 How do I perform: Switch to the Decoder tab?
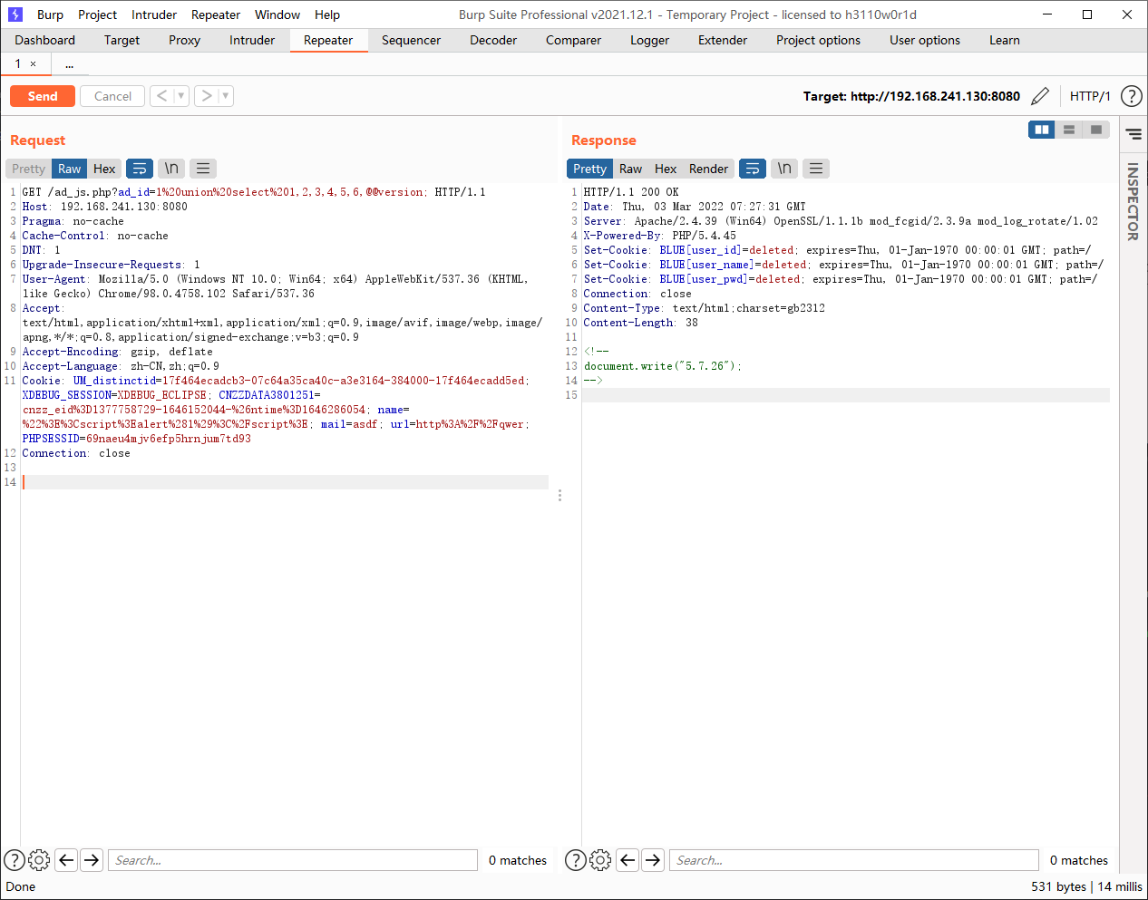(x=493, y=40)
